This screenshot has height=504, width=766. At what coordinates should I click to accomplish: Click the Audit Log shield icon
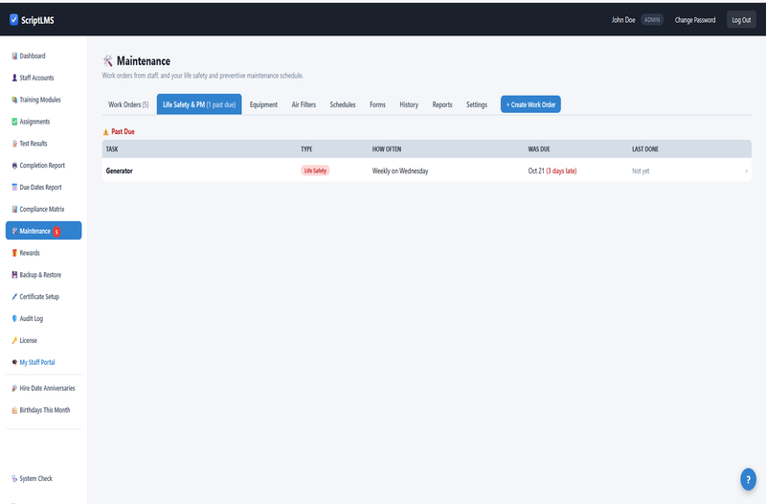click(14, 319)
